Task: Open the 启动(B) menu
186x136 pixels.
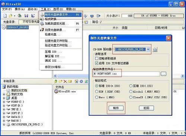Action: point(32,9)
